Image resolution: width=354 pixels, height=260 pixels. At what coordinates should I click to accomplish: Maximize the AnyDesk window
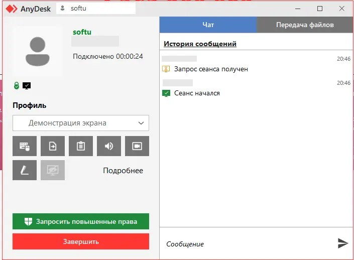pyautogui.click(x=320, y=9)
